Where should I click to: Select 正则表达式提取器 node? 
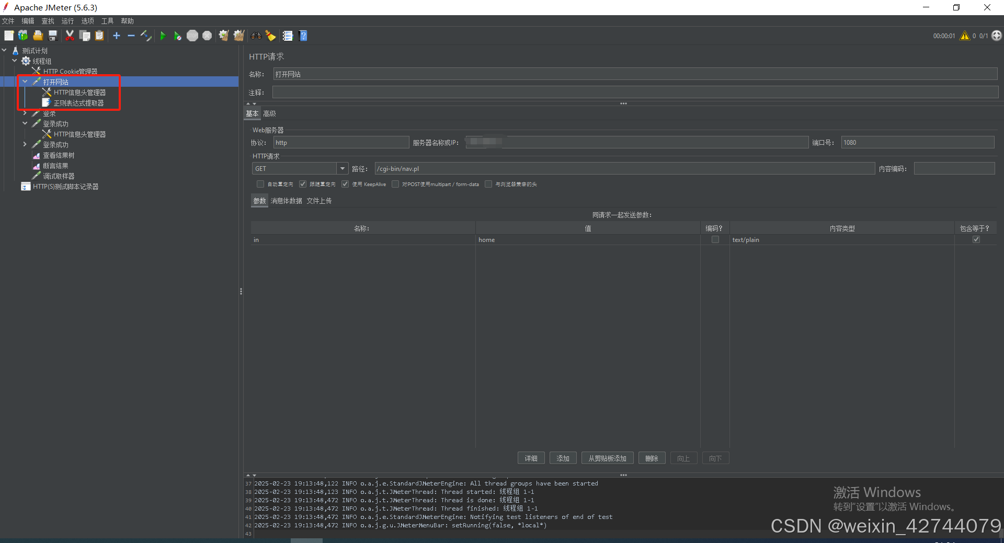coord(78,103)
